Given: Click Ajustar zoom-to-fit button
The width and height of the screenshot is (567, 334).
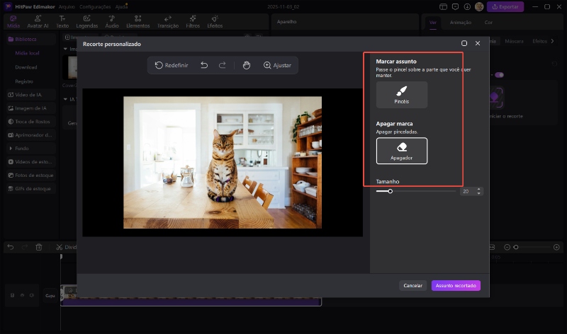Looking at the screenshot, I should pyautogui.click(x=277, y=65).
